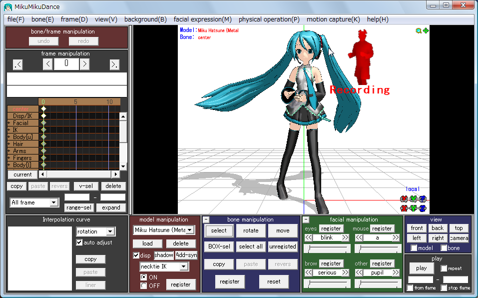Go to the previous frame arrow
The image size is (478, 298).
pos(47,64)
